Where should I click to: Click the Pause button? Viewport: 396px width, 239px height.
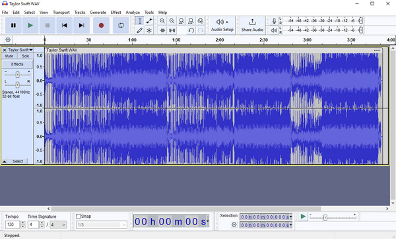13,25
